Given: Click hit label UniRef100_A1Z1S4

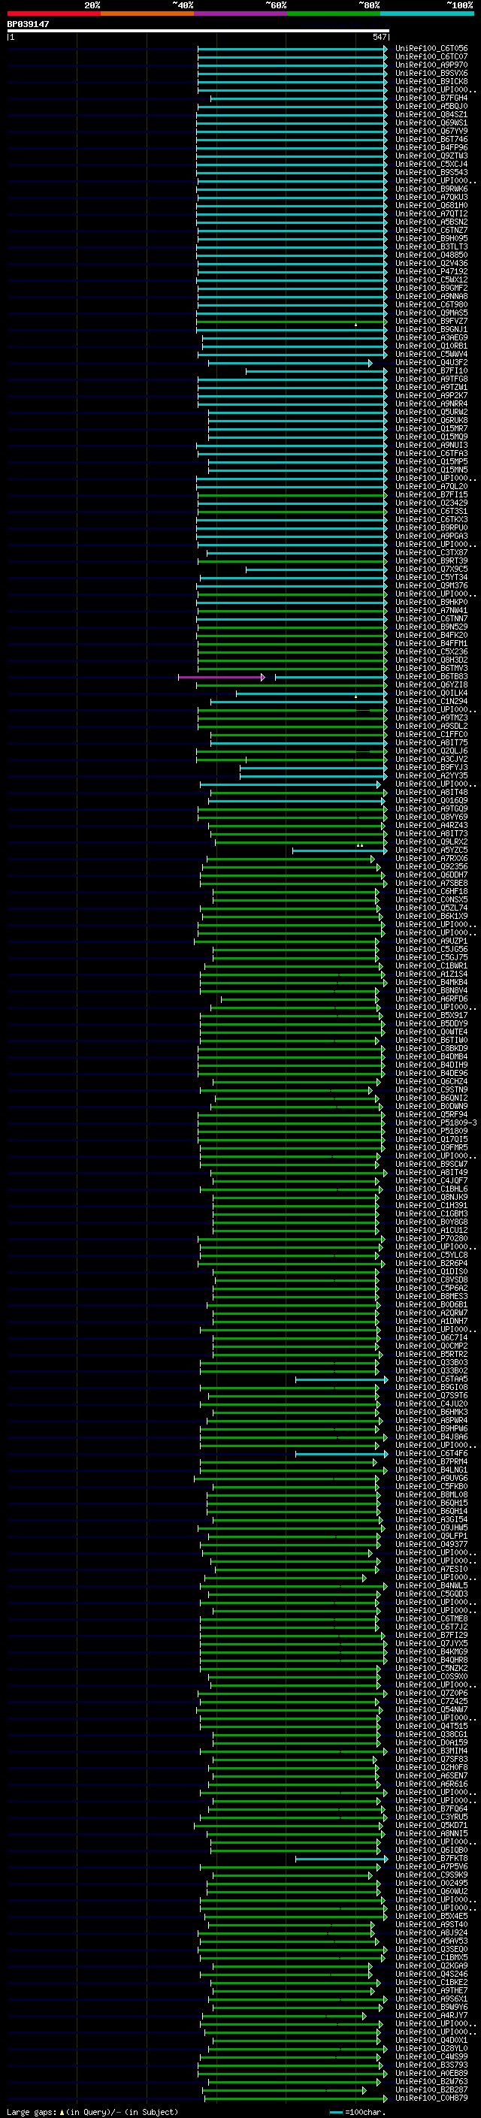Looking at the screenshot, I should pyautogui.click(x=431, y=974).
